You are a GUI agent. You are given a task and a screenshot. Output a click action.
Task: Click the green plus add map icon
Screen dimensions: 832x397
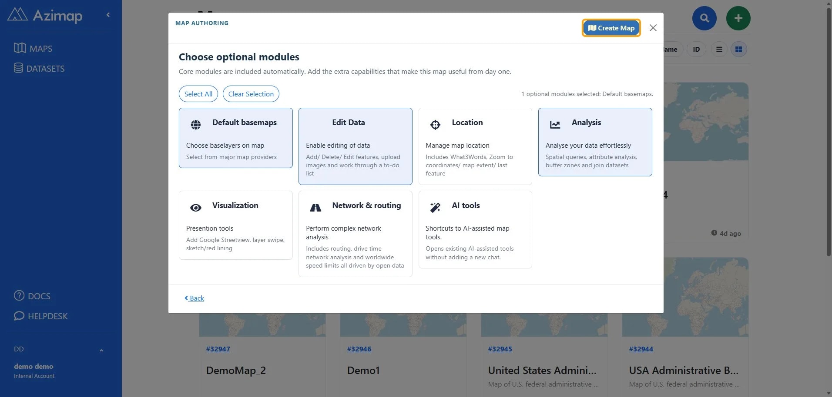738,18
